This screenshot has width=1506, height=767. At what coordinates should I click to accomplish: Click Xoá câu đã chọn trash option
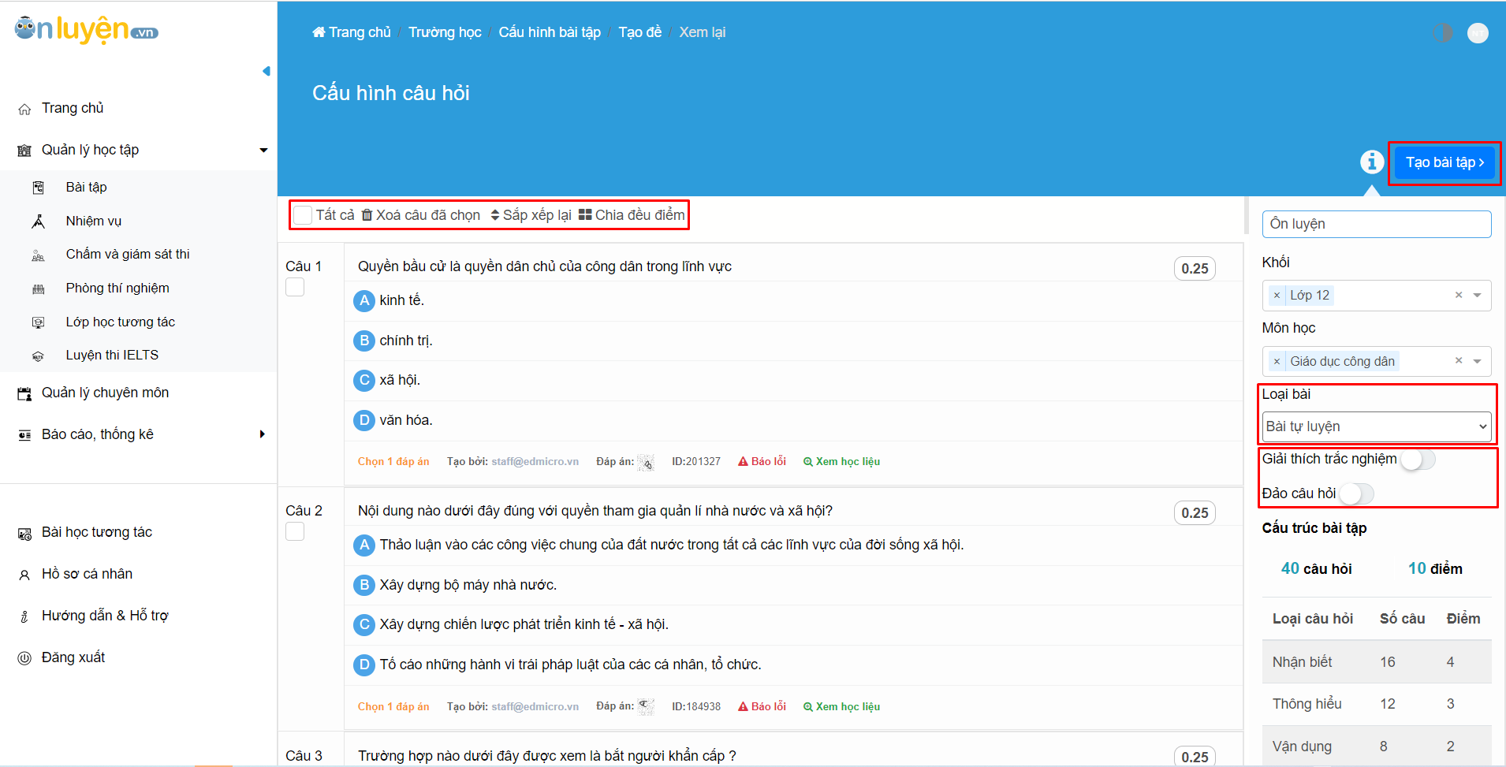coord(421,215)
